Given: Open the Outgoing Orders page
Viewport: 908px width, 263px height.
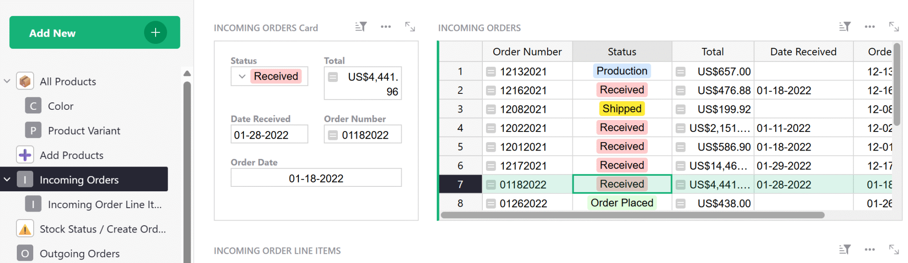Looking at the screenshot, I should (80, 254).
